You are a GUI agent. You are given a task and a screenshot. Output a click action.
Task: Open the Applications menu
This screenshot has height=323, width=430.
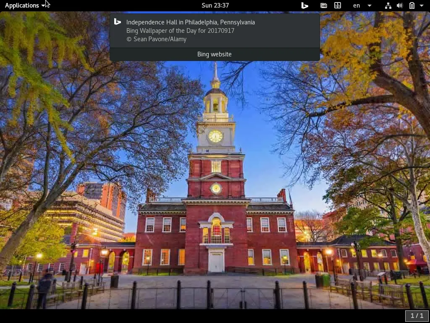22,5
